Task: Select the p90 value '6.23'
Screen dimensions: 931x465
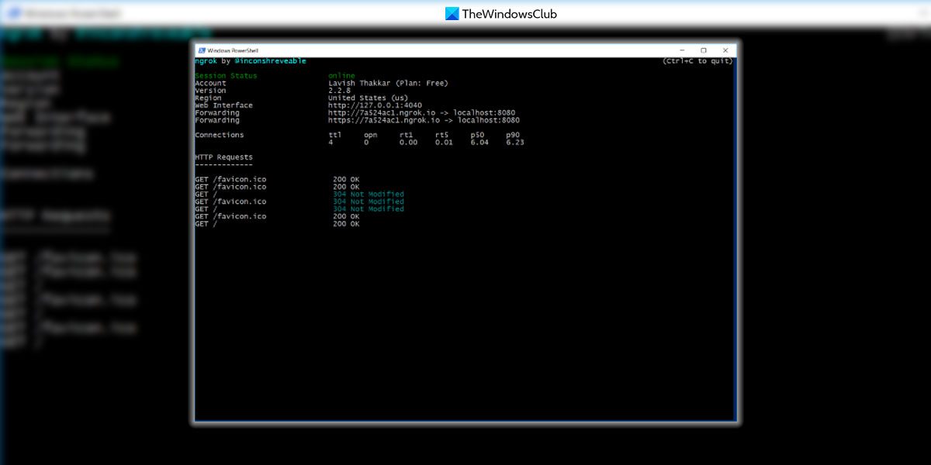Action: point(516,143)
